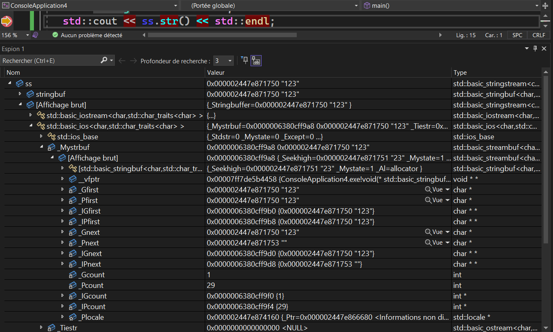
Task: Expand the stringbuf node
Action: point(20,94)
